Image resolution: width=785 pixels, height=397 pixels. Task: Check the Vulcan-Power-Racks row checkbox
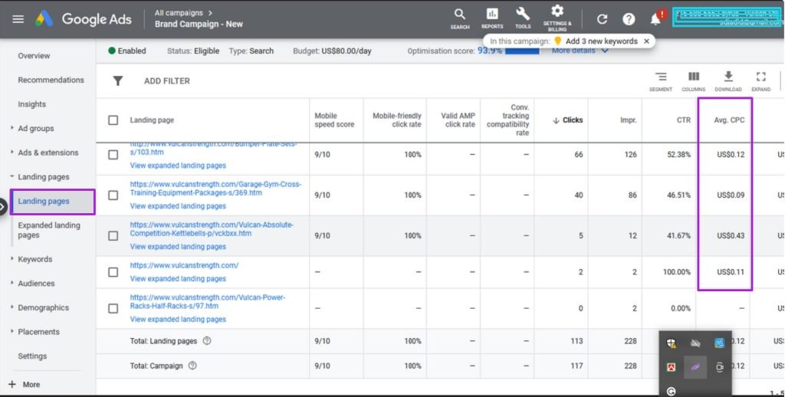pyautogui.click(x=113, y=308)
